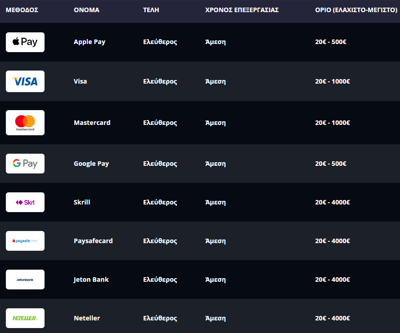Select the Jeton Bank name text
The height and width of the screenshot is (333, 400).
(x=91, y=280)
